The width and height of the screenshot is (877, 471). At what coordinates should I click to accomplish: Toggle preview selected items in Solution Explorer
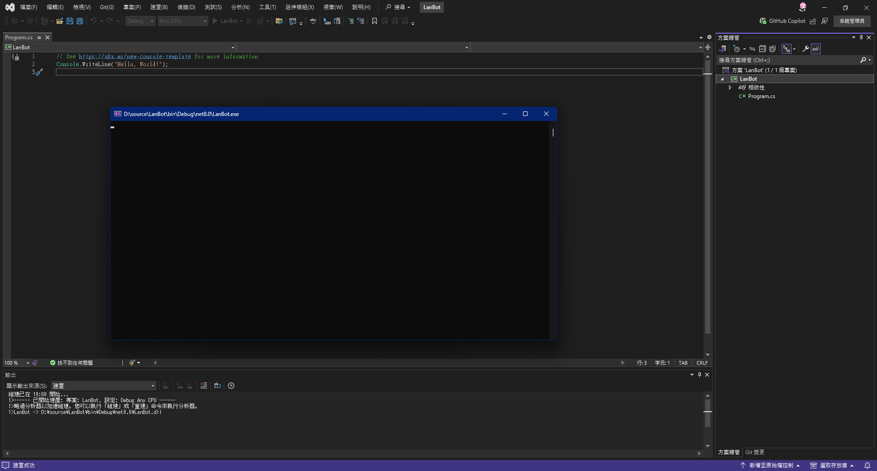[816, 49]
